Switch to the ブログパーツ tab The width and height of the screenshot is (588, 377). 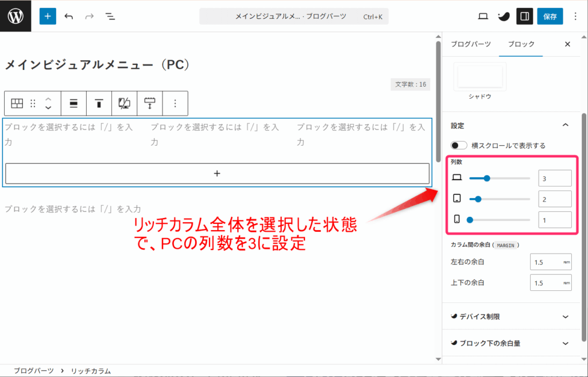click(x=470, y=44)
